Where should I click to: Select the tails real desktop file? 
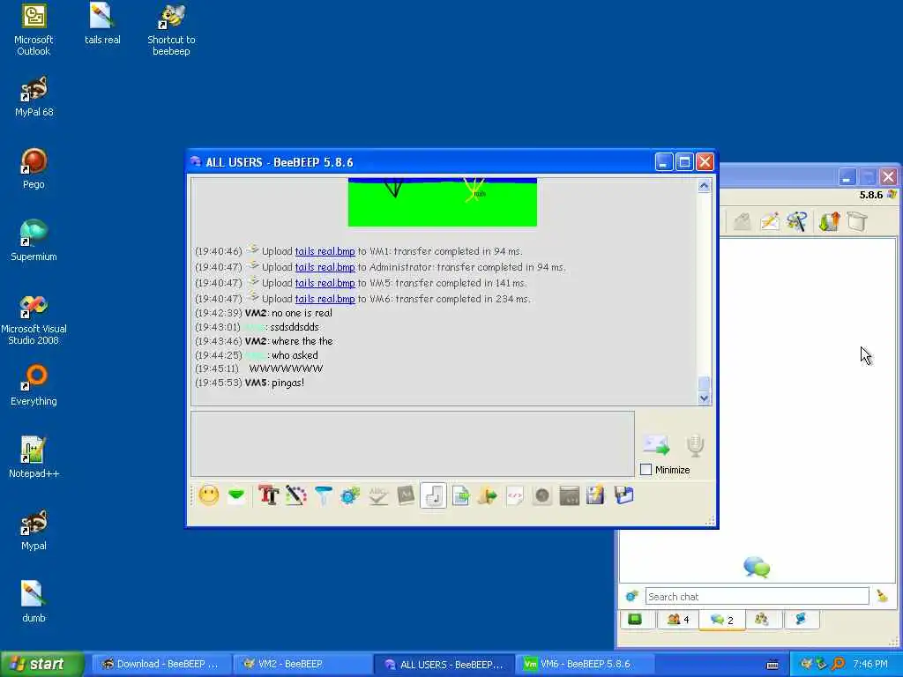102,24
